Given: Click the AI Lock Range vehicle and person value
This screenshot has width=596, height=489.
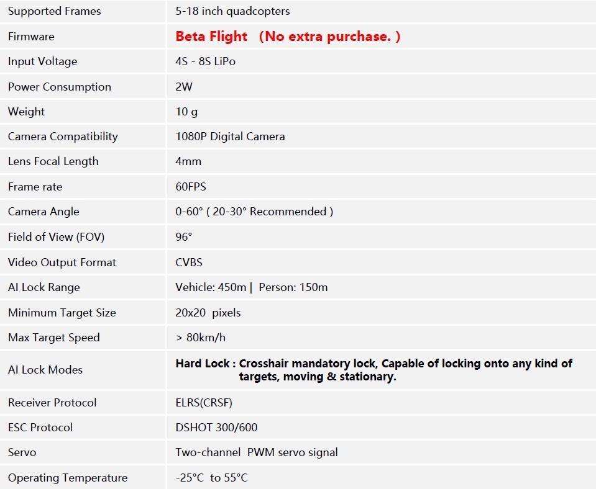Looking at the screenshot, I should coord(251,287).
